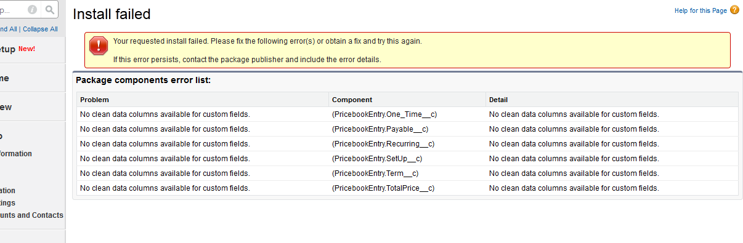This screenshot has height=243, width=743.
Task: Click the Install failed heading
Action: [x=112, y=14]
